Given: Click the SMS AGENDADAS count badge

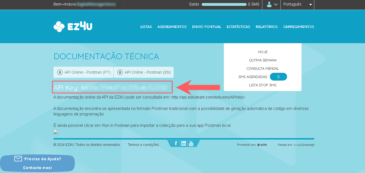Looking at the screenshot, I should pyautogui.click(x=278, y=77).
